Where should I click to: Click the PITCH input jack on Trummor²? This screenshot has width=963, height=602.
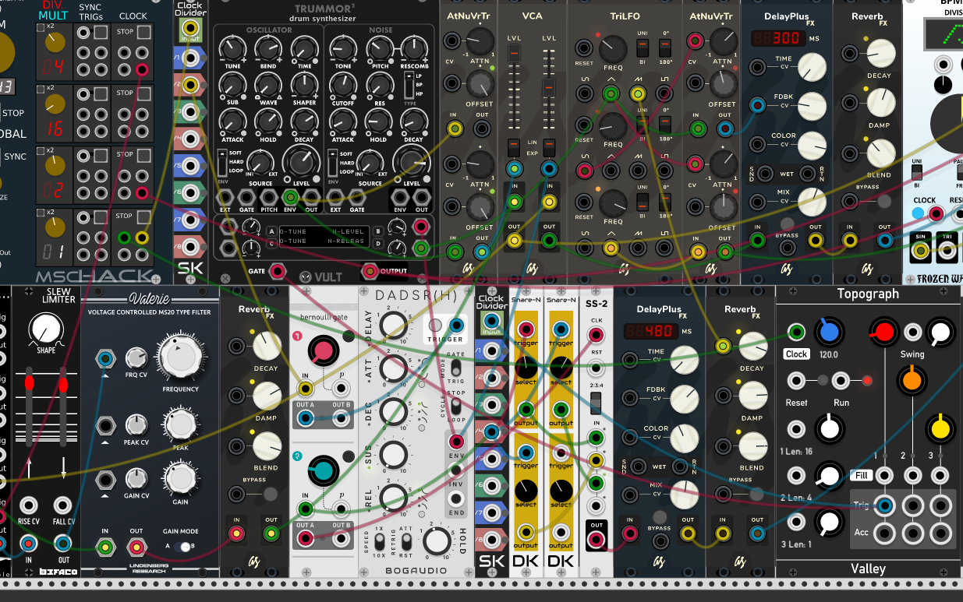point(267,196)
